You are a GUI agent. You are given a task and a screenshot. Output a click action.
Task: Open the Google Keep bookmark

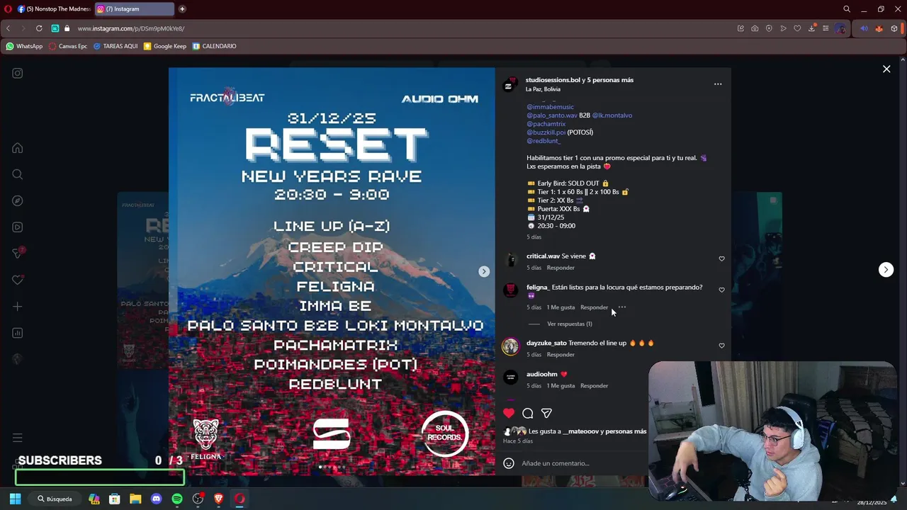pos(165,46)
